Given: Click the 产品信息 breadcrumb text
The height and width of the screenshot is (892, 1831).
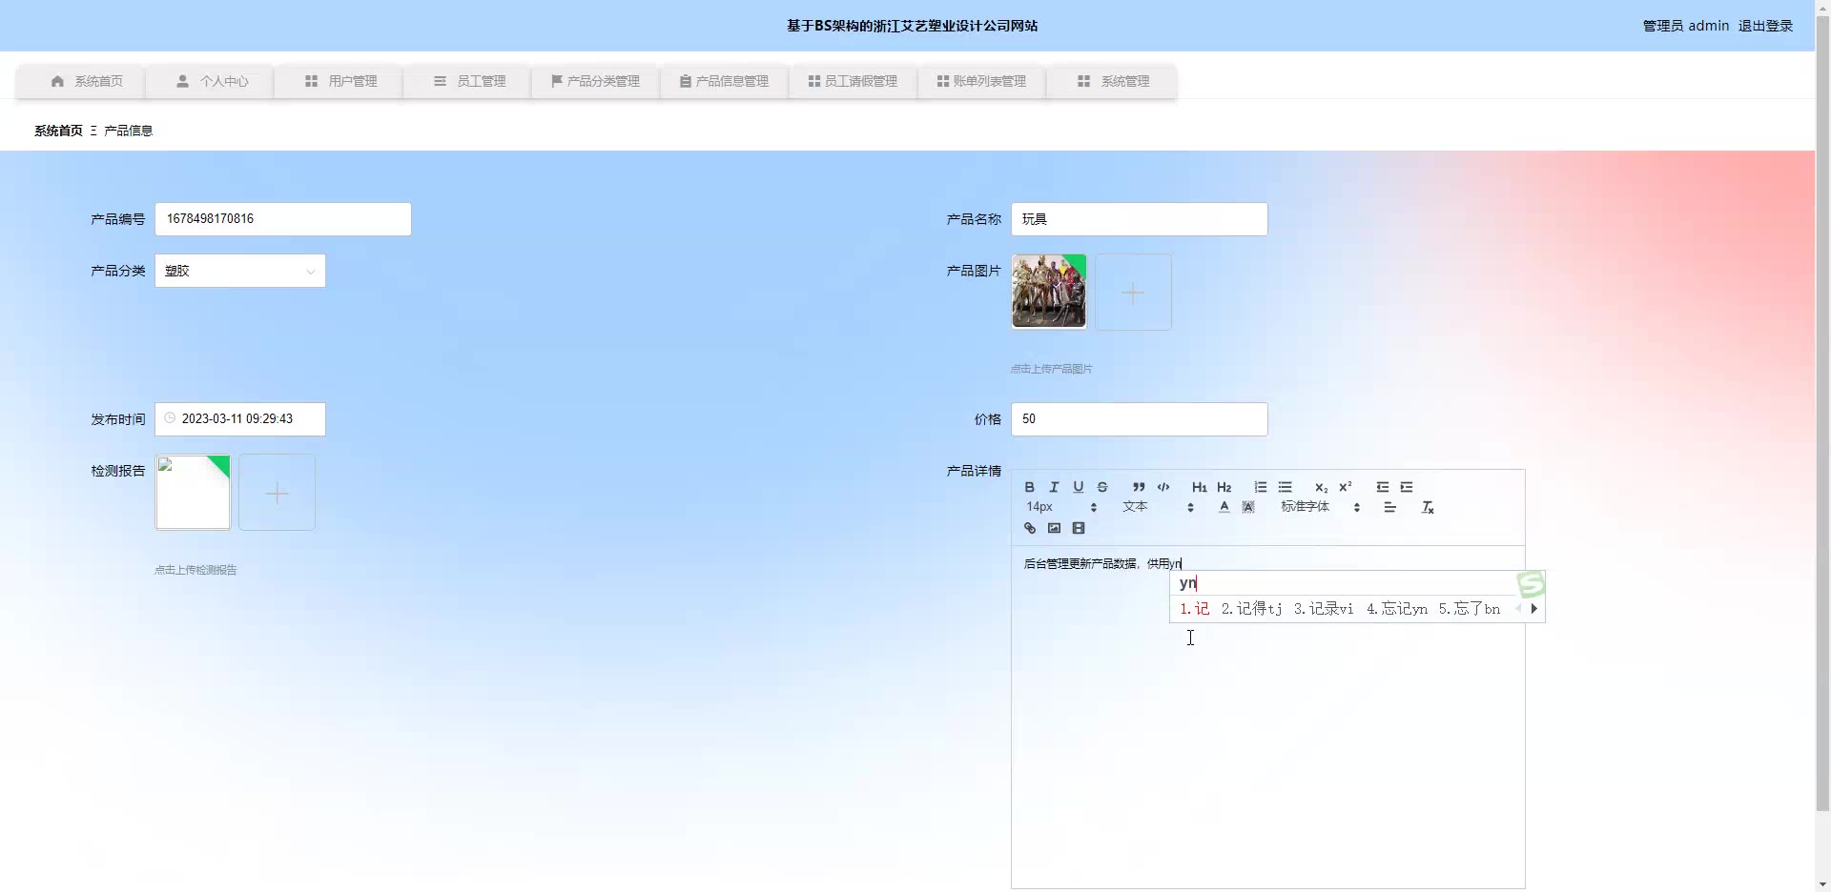Looking at the screenshot, I should (128, 131).
